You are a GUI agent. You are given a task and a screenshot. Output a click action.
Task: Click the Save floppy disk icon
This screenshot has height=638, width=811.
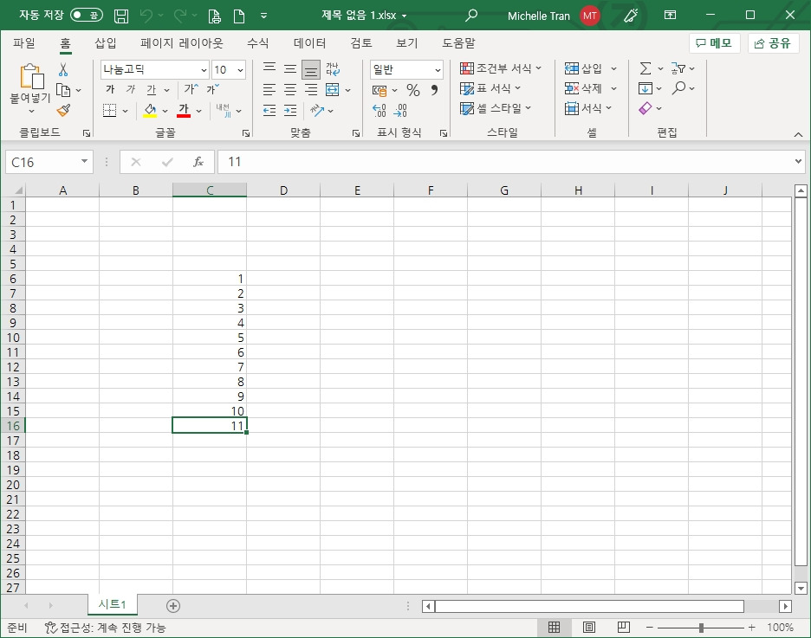[x=121, y=16]
